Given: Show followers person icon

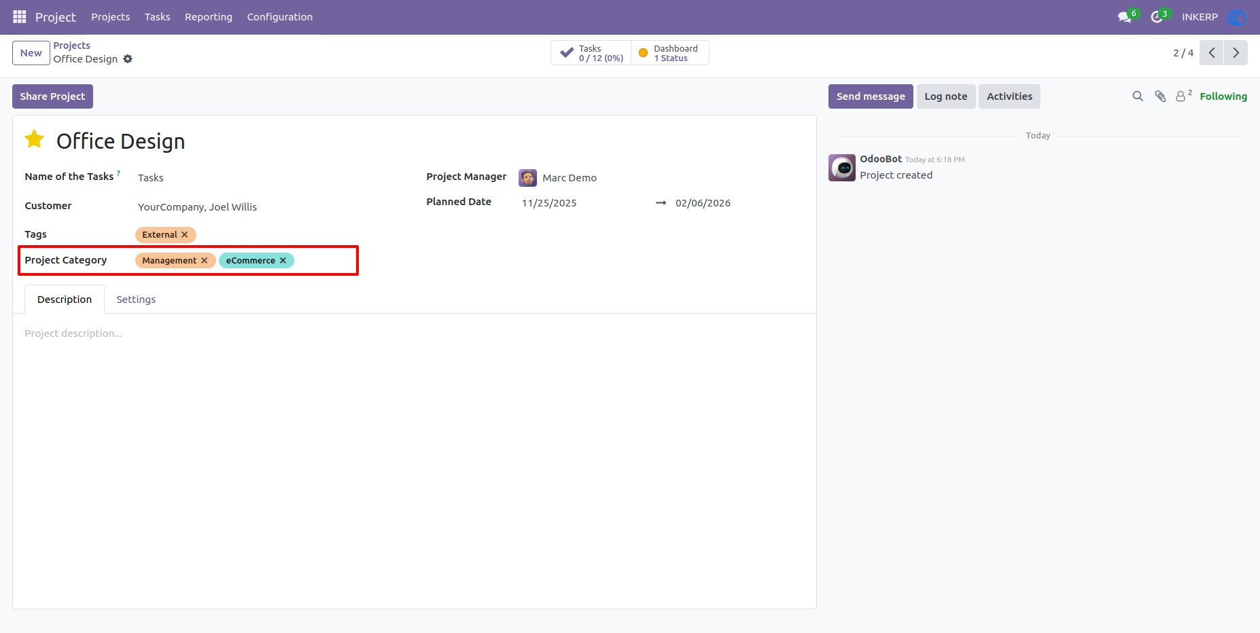Looking at the screenshot, I should pos(1181,96).
